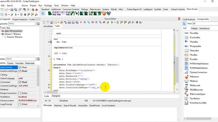Open dropdown beside main toolbar Open icon

click(x=9, y=9)
